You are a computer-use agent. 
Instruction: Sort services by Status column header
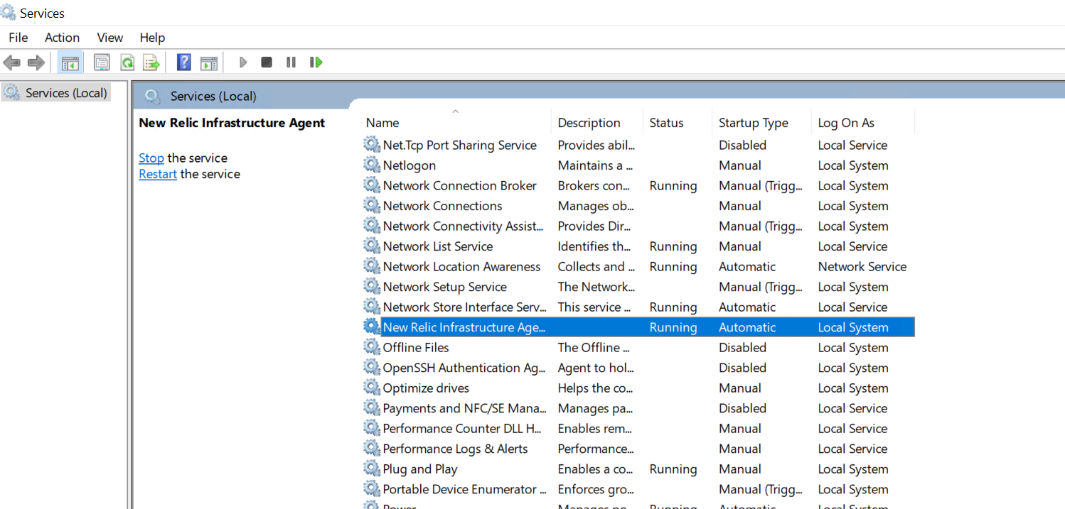click(666, 123)
